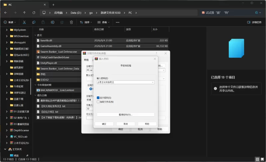Cut selected files with scissors icon
The height and width of the screenshot is (162, 266).
pos(24,22)
